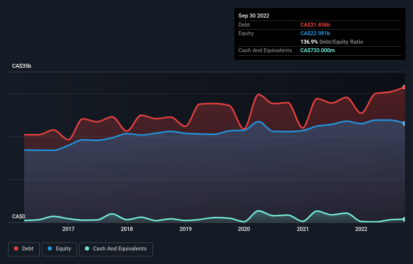
Task: Click the 2020 x-axis label
Action: tap(244, 229)
